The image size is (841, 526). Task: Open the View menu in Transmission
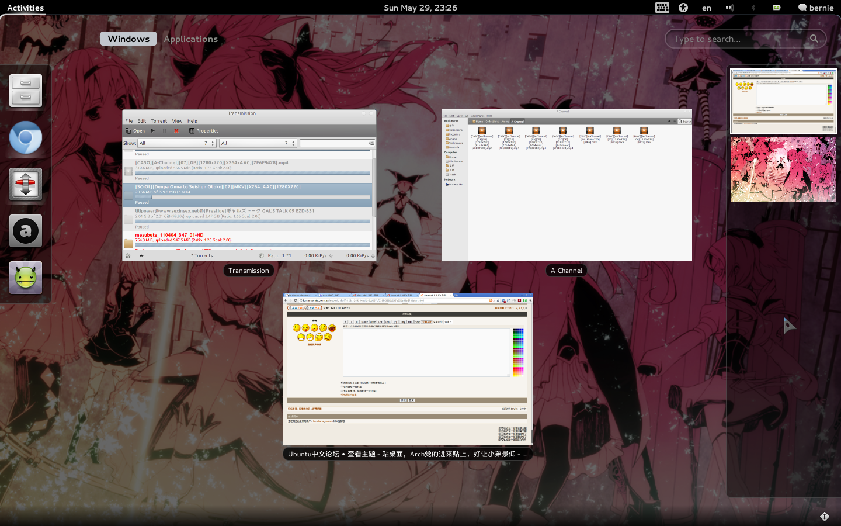tap(177, 121)
